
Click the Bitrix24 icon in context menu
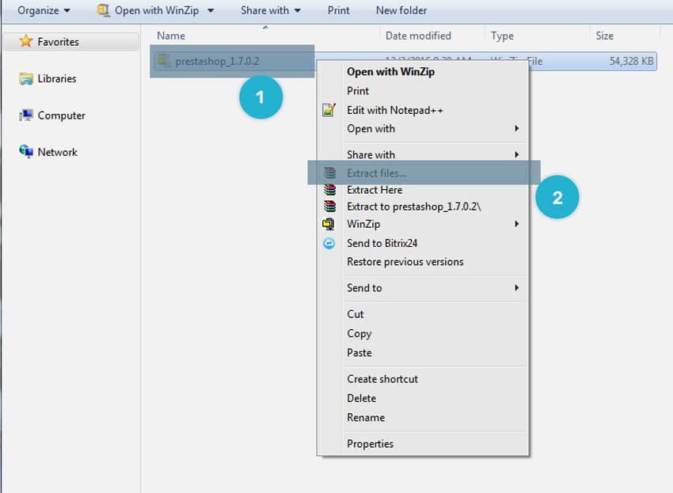tap(329, 244)
